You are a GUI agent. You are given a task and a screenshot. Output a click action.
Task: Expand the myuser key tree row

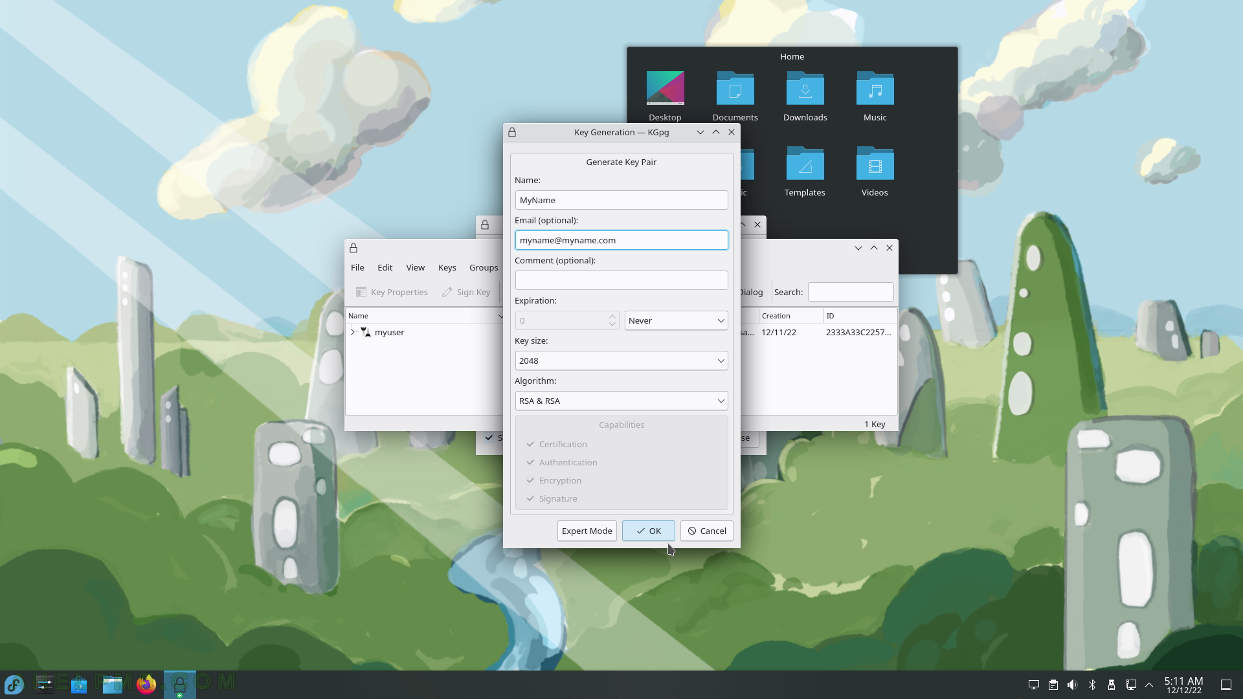[353, 332]
